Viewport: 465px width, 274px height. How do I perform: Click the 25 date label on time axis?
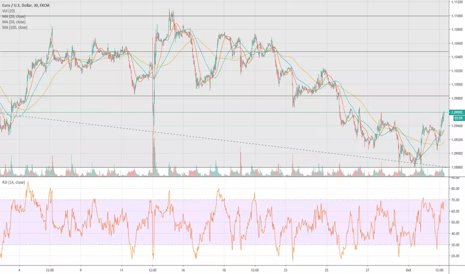click(326, 270)
